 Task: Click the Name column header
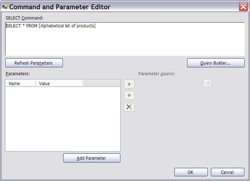[20, 83]
